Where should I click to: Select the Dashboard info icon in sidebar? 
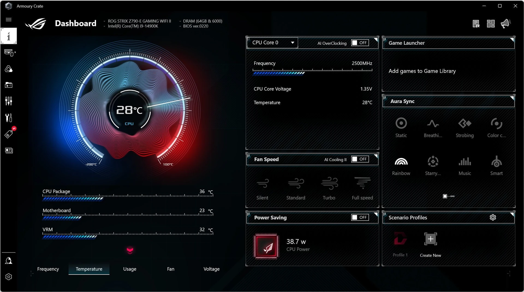click(x=8, y=36)
